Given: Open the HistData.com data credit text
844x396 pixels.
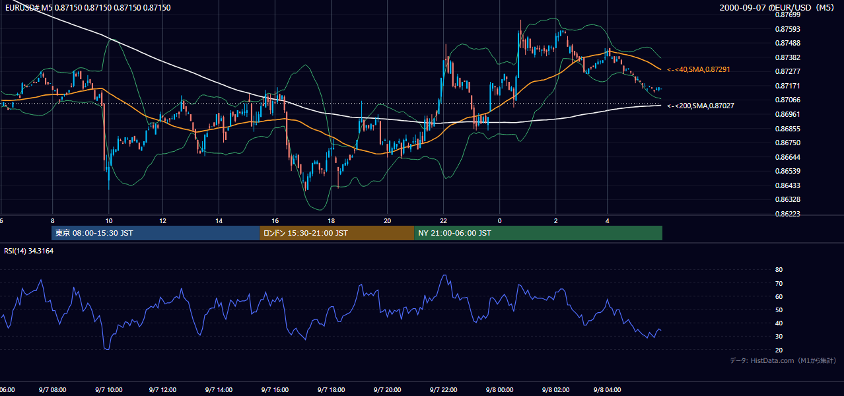Looking at the screenshot, I should [x=783, y=360].
